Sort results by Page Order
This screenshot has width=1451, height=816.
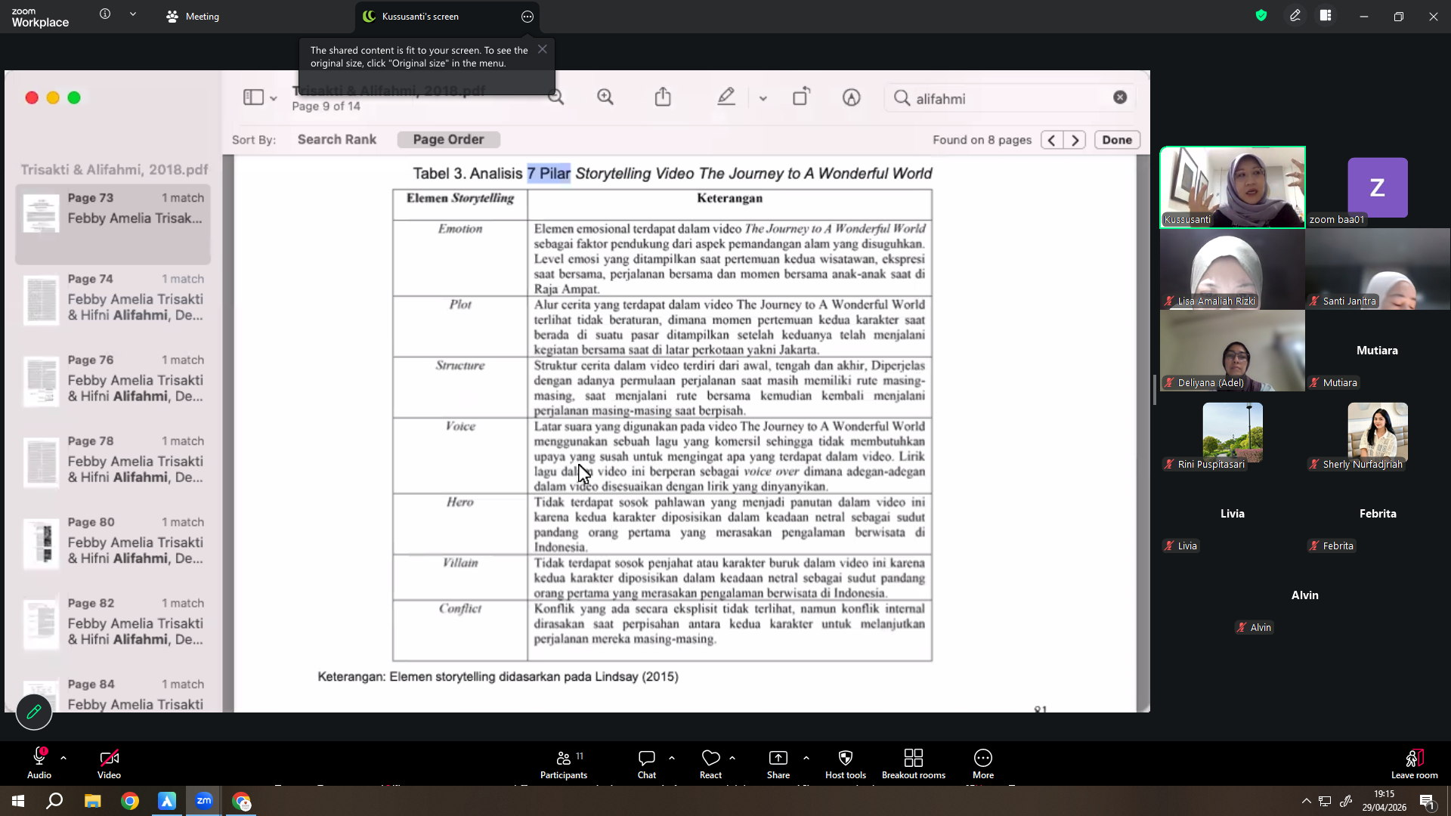[x=448, y=140]
